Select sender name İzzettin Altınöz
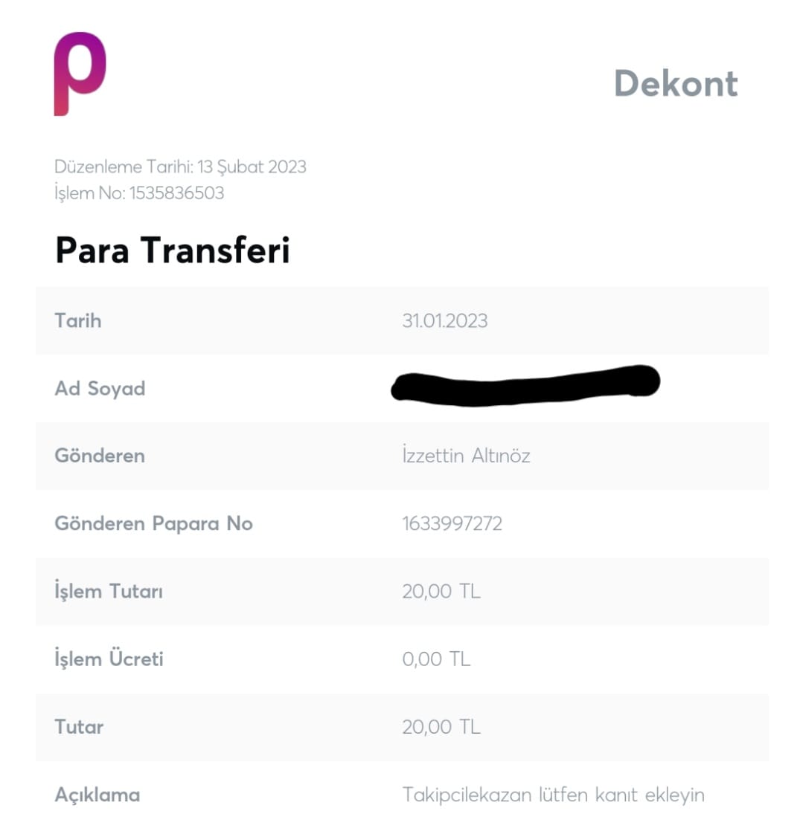Image resolution: width=800 pixels, height=840 pixels. pyautogui.click(x=466, y=456)
